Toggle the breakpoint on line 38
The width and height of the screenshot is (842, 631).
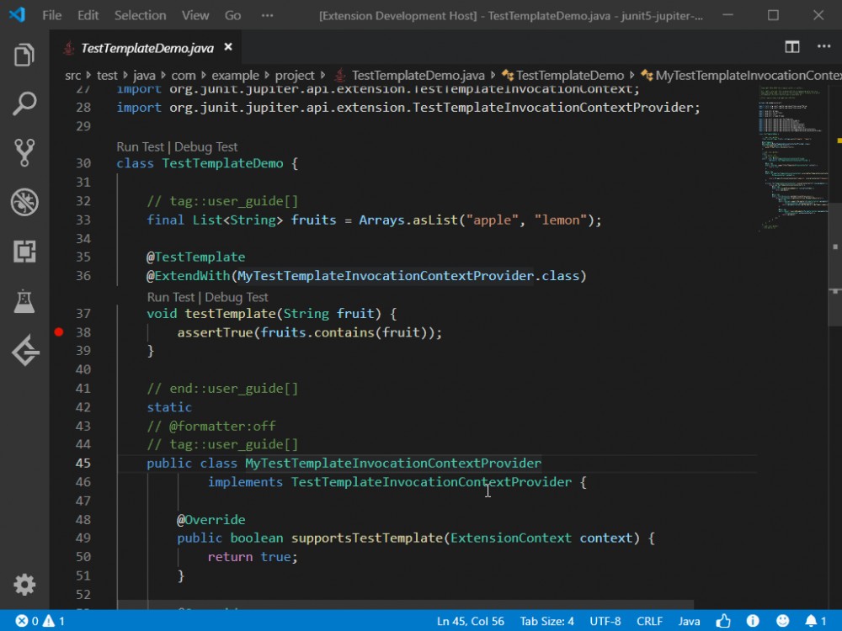coord(59,331)
